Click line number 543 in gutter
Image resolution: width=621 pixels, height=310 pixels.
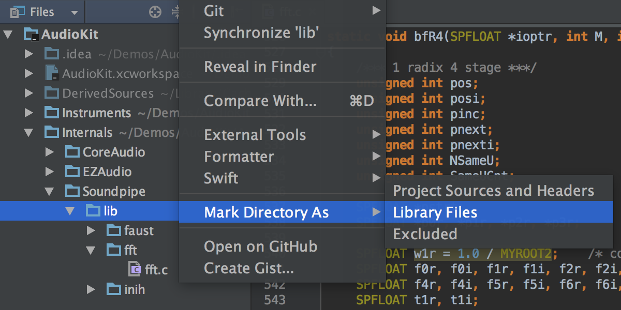pos(274,300)
